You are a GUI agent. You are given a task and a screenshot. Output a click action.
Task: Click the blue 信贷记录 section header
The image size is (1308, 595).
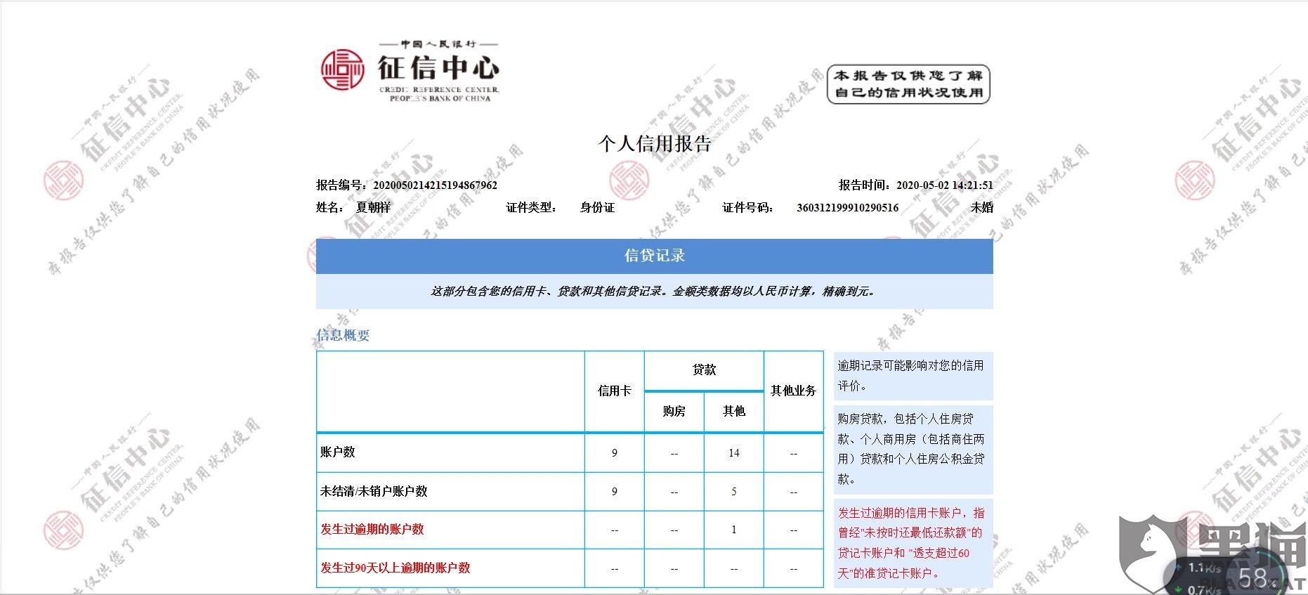point(655,256)
